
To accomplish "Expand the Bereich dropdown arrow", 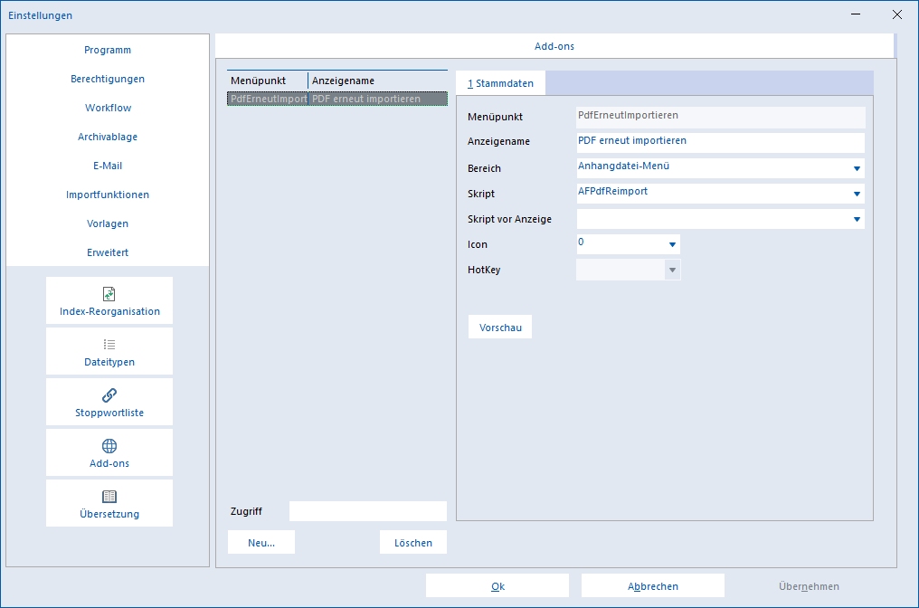I will pyautogui.click(x=857, y=168).
